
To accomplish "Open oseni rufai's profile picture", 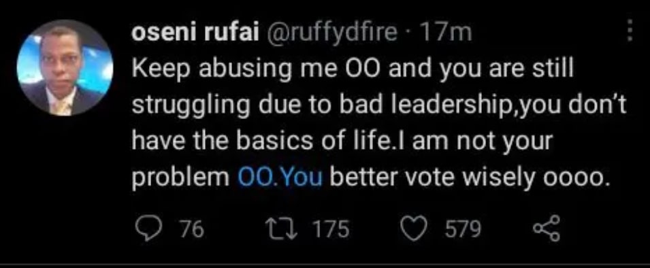I will [x=65, y=68].
